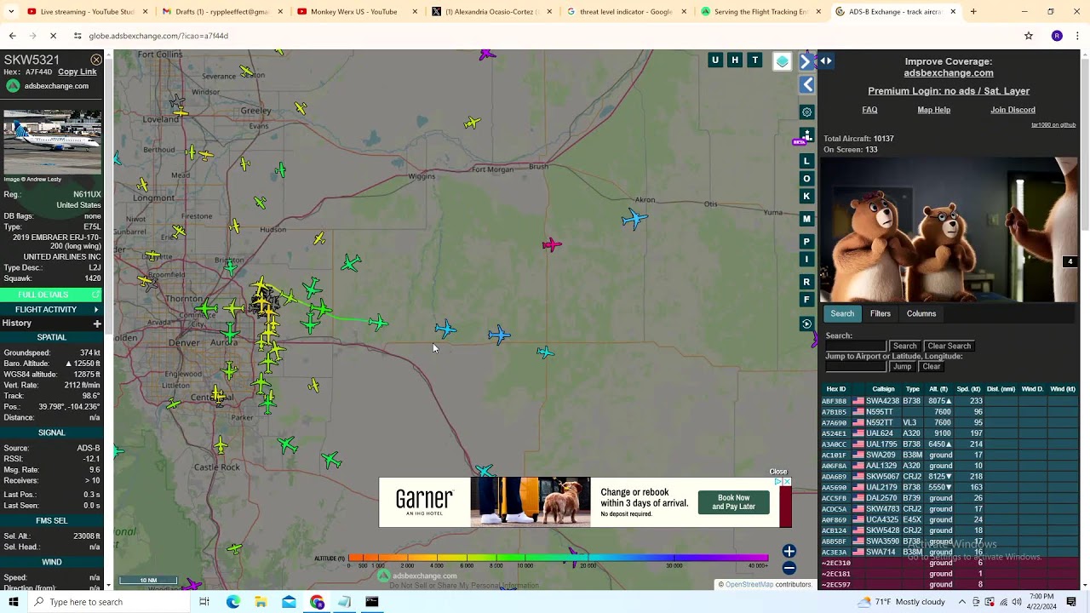Open a new browser tab

973,12
